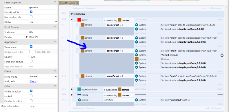Viewport: 229px width, 112px height.
Task: Expand the disabled vehicle event 680
Action: pos(72,95)
